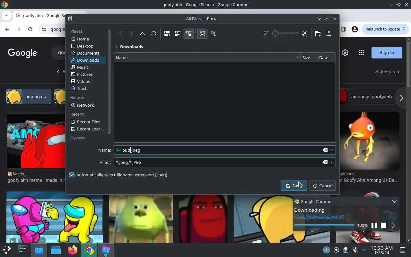Viewport: 411px width, 257px height.
Task: Click the Places panel scrollbar
Action: pos(109,82)
